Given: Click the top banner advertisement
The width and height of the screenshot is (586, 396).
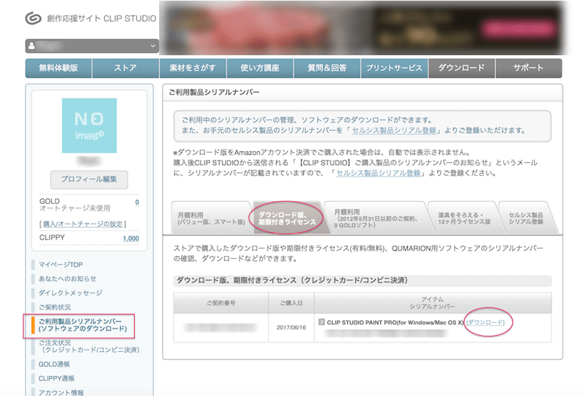Looking at the screenshot, I should pos(362,29).
